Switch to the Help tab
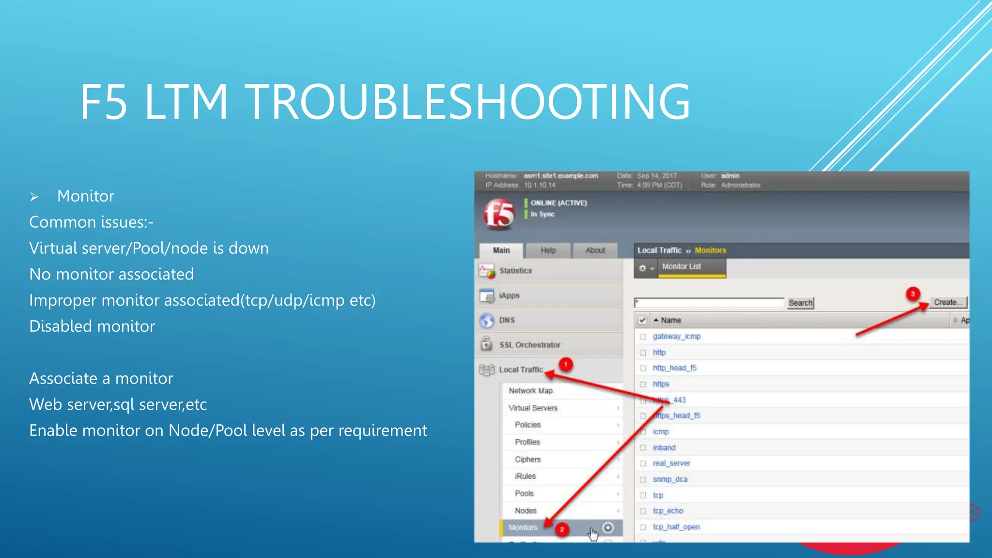This screenshot has width=992, height=558. tap(548, 250)
